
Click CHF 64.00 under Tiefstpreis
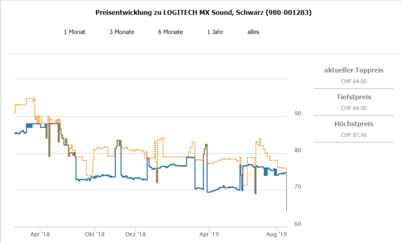point(354,108)
